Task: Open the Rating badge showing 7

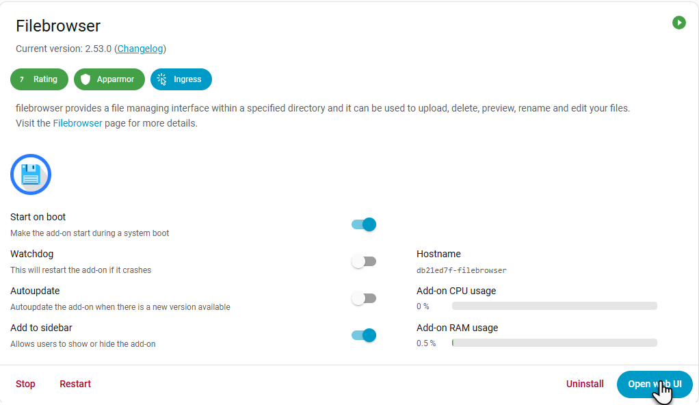Action: pyautogui.click(x=39, y=79)
